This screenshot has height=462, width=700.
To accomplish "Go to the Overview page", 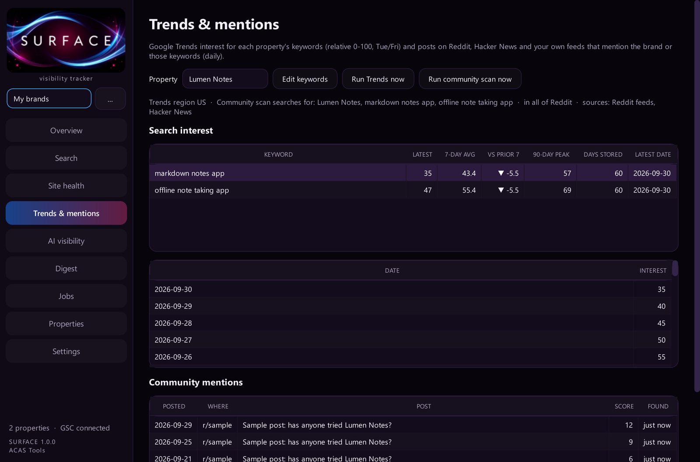I will pos(66,131).
